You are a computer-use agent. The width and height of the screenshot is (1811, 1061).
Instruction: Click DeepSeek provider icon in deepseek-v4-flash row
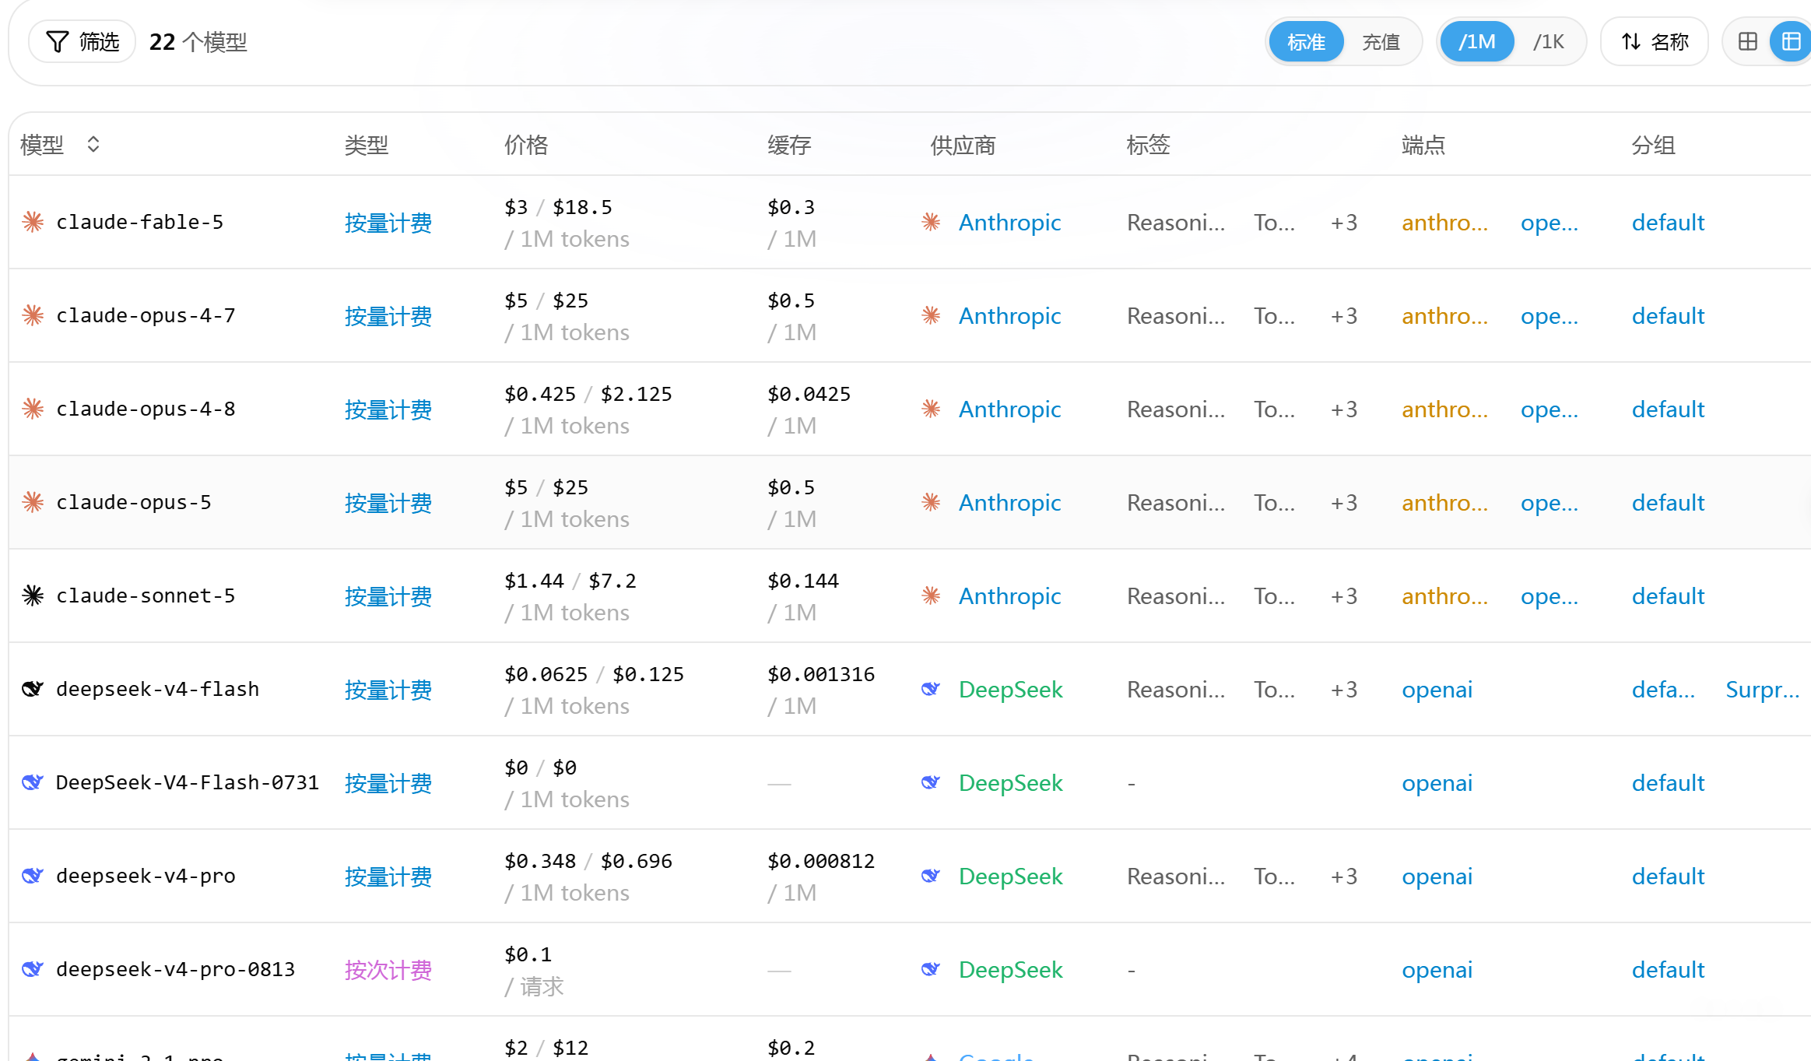click(x=931, y=689)
